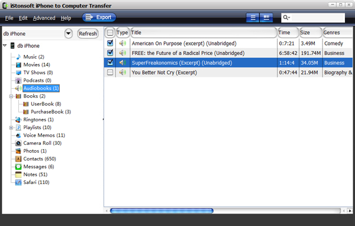Click the Voice Memos icon
355x226 pixels.
(18, 135)
